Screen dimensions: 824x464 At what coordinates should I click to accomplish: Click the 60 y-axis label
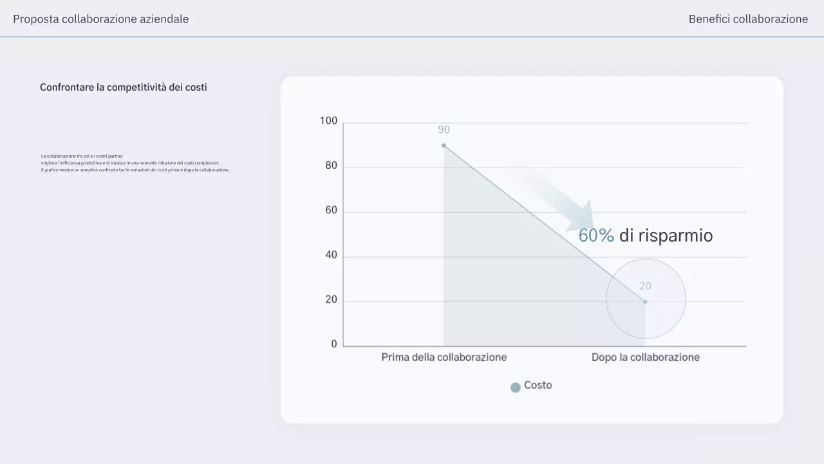click(331, 210)
